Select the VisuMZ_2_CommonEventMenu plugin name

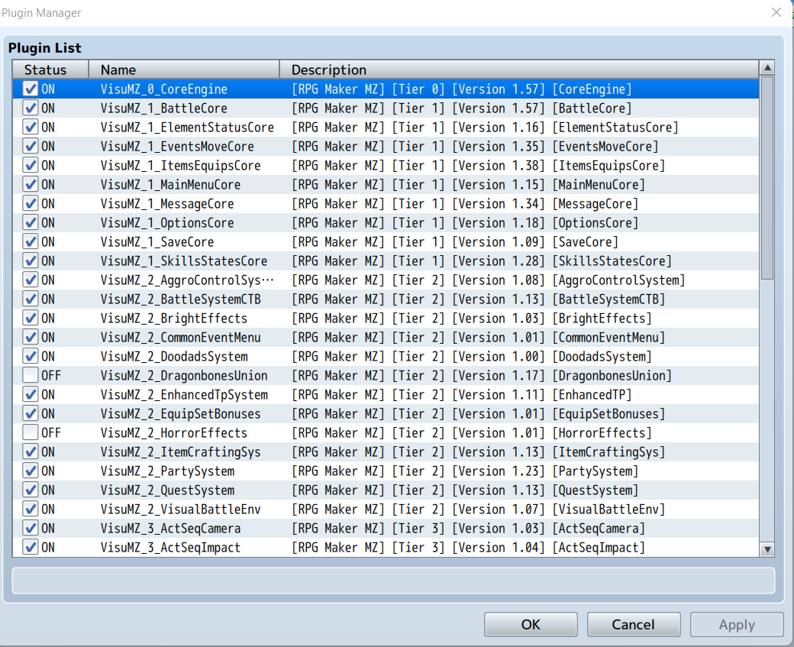tap(180, 338)
